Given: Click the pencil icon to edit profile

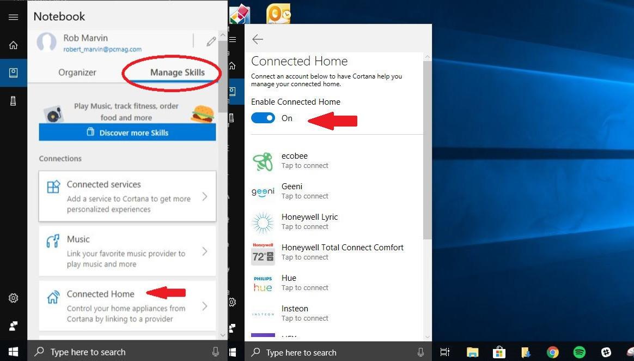Looking at the screenshot, I should (x=211, y=41).
